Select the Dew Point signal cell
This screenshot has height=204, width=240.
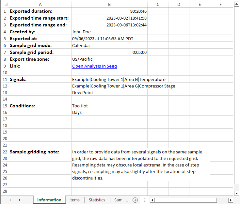pyautogui.click(x=109, y=93)
